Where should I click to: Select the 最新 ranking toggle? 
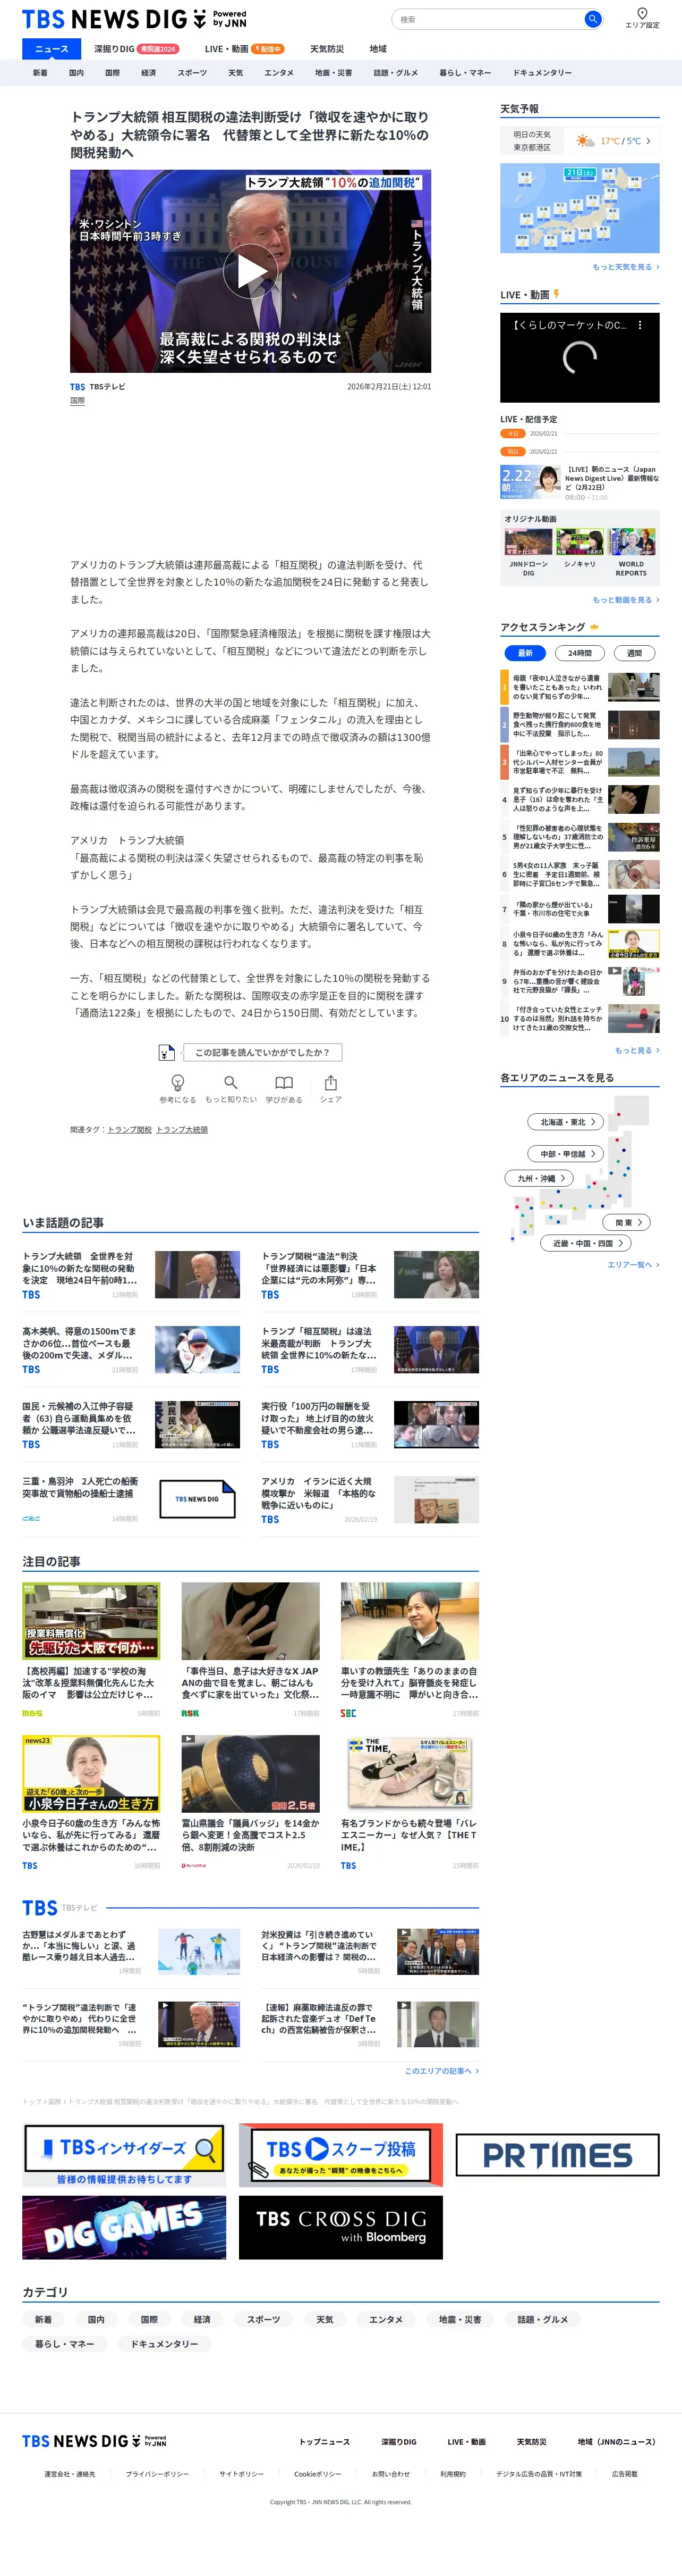524,653
